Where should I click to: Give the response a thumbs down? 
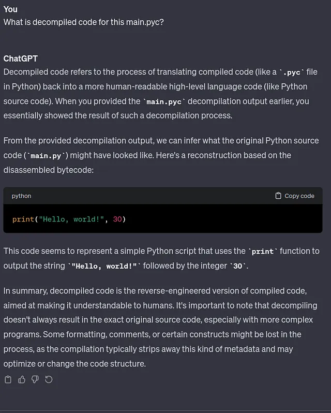pos(35,379)
